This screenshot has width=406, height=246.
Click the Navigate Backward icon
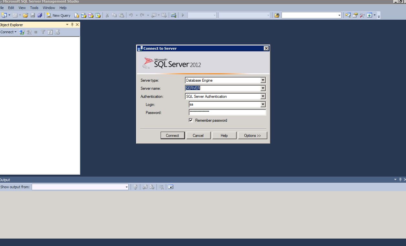(x=154, y=15)
